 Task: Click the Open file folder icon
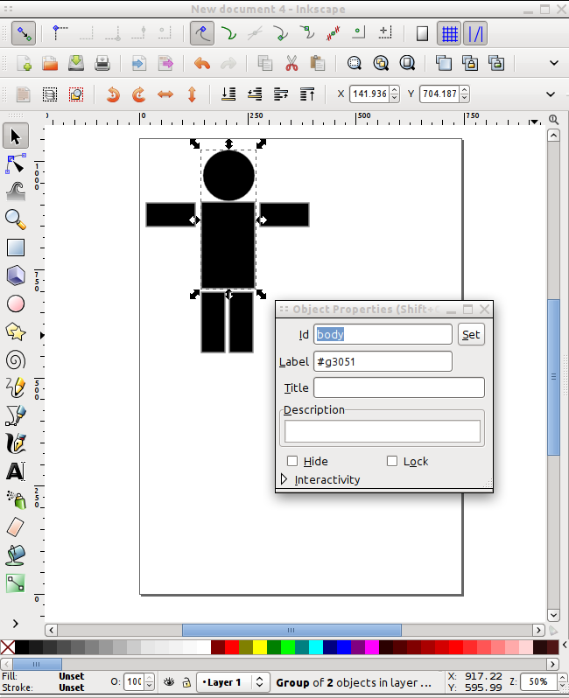(x=50, y=63)
